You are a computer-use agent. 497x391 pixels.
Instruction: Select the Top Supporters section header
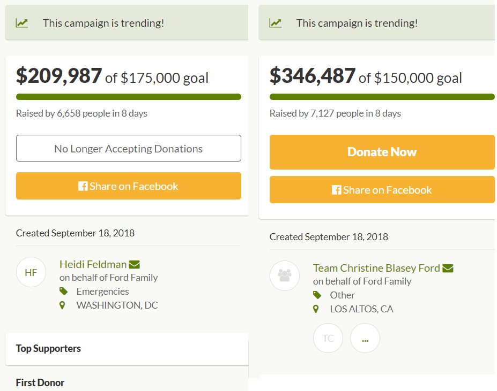[48, 349]
